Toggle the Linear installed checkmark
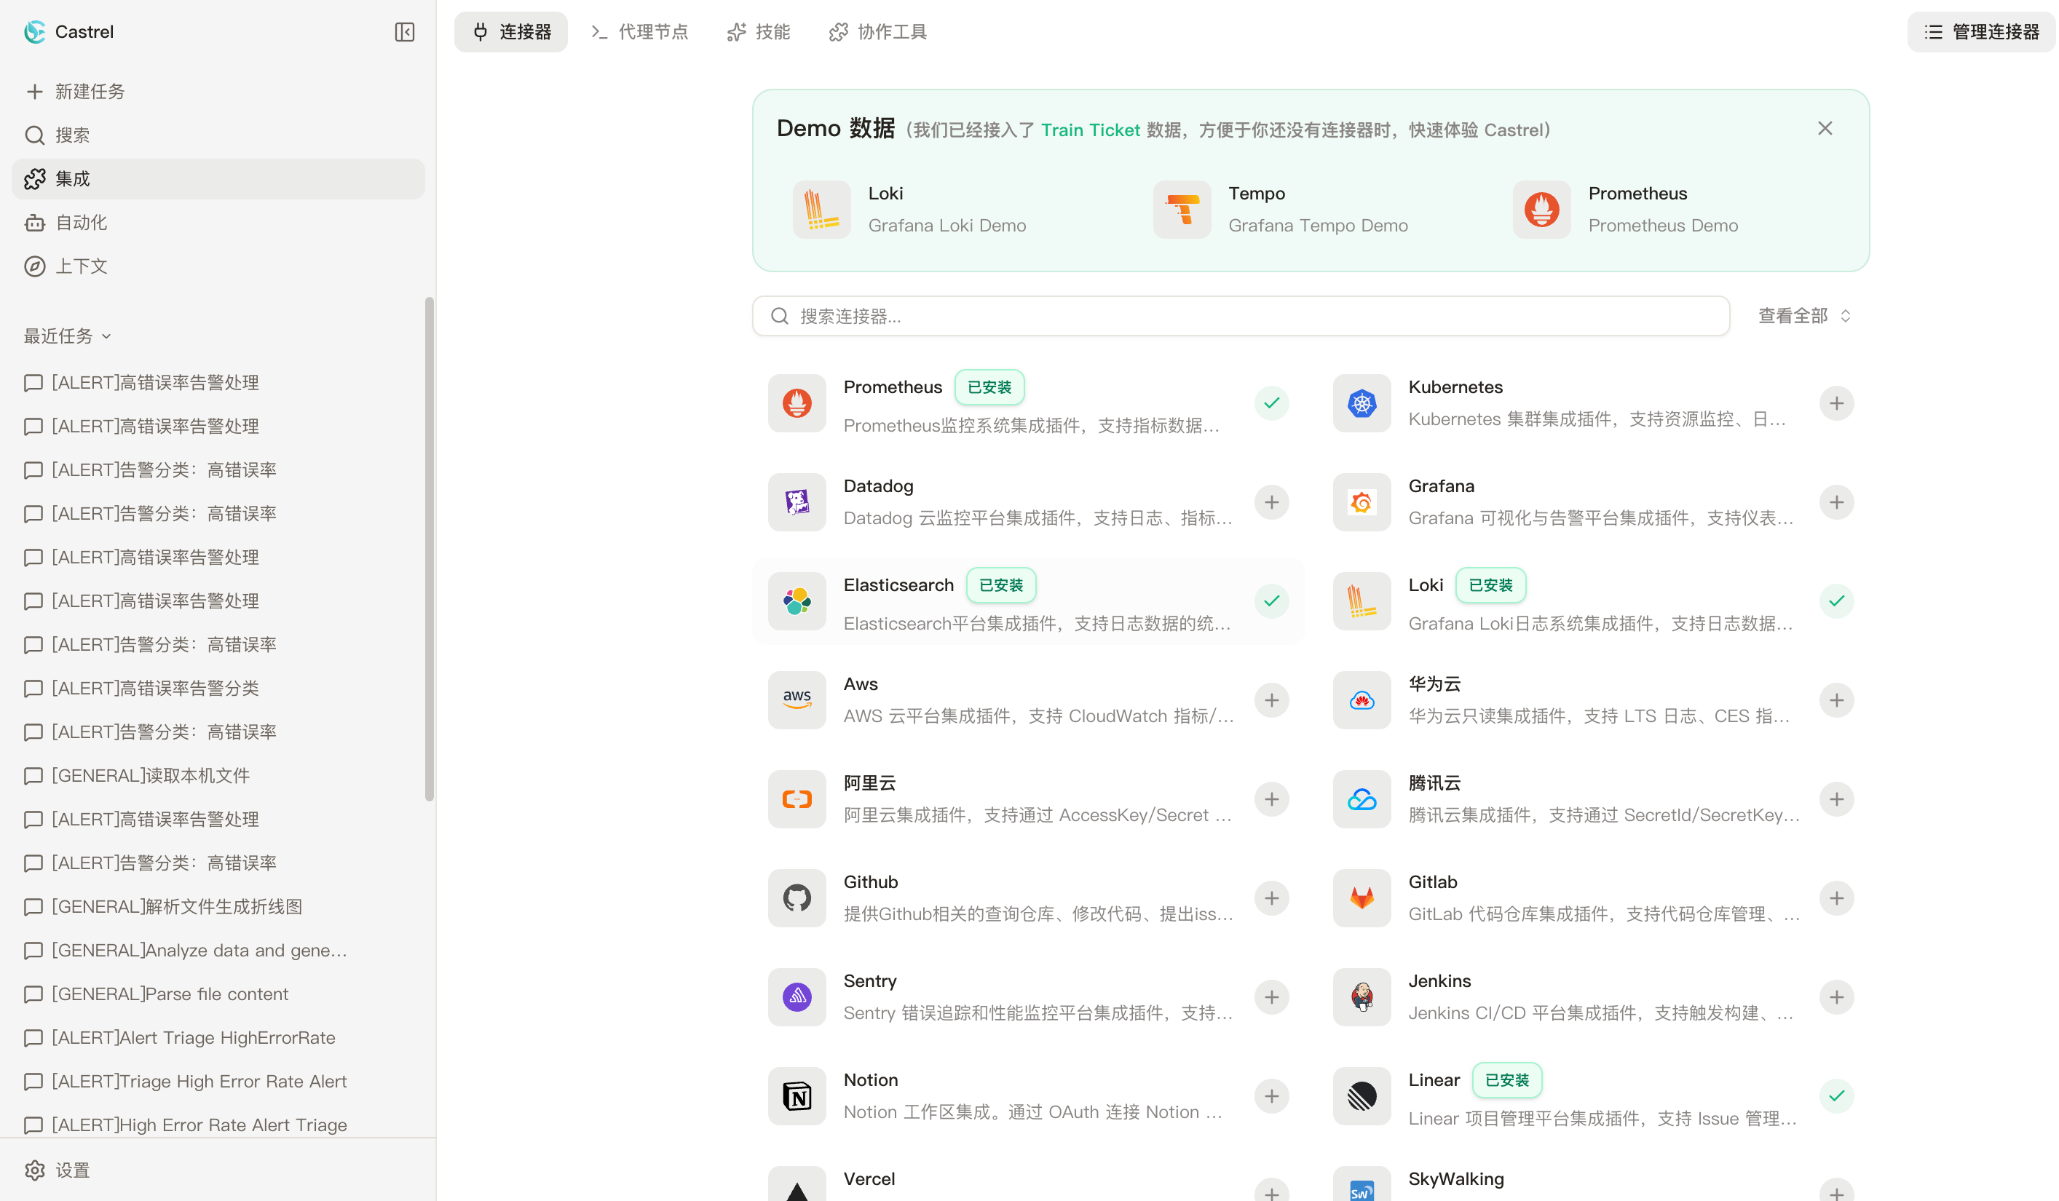This screenshot has width=2059, height=1201. [1836, 1095]
